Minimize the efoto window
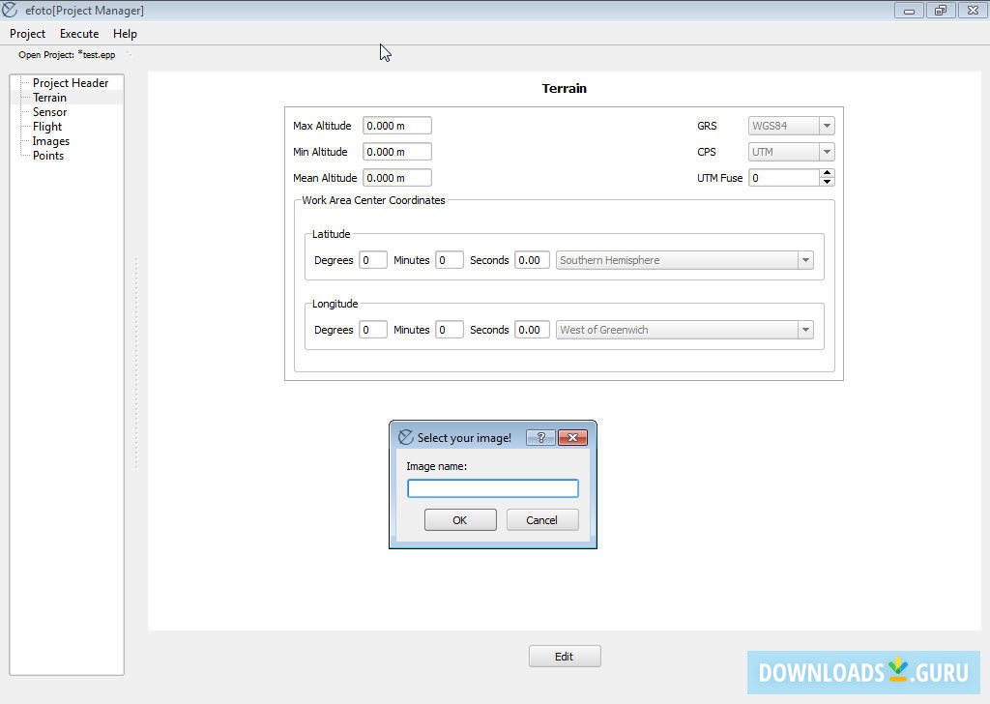The image size is (990, 704). 909,10
